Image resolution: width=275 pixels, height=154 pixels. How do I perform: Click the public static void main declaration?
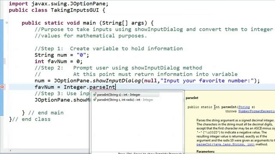tap(88, 23)
